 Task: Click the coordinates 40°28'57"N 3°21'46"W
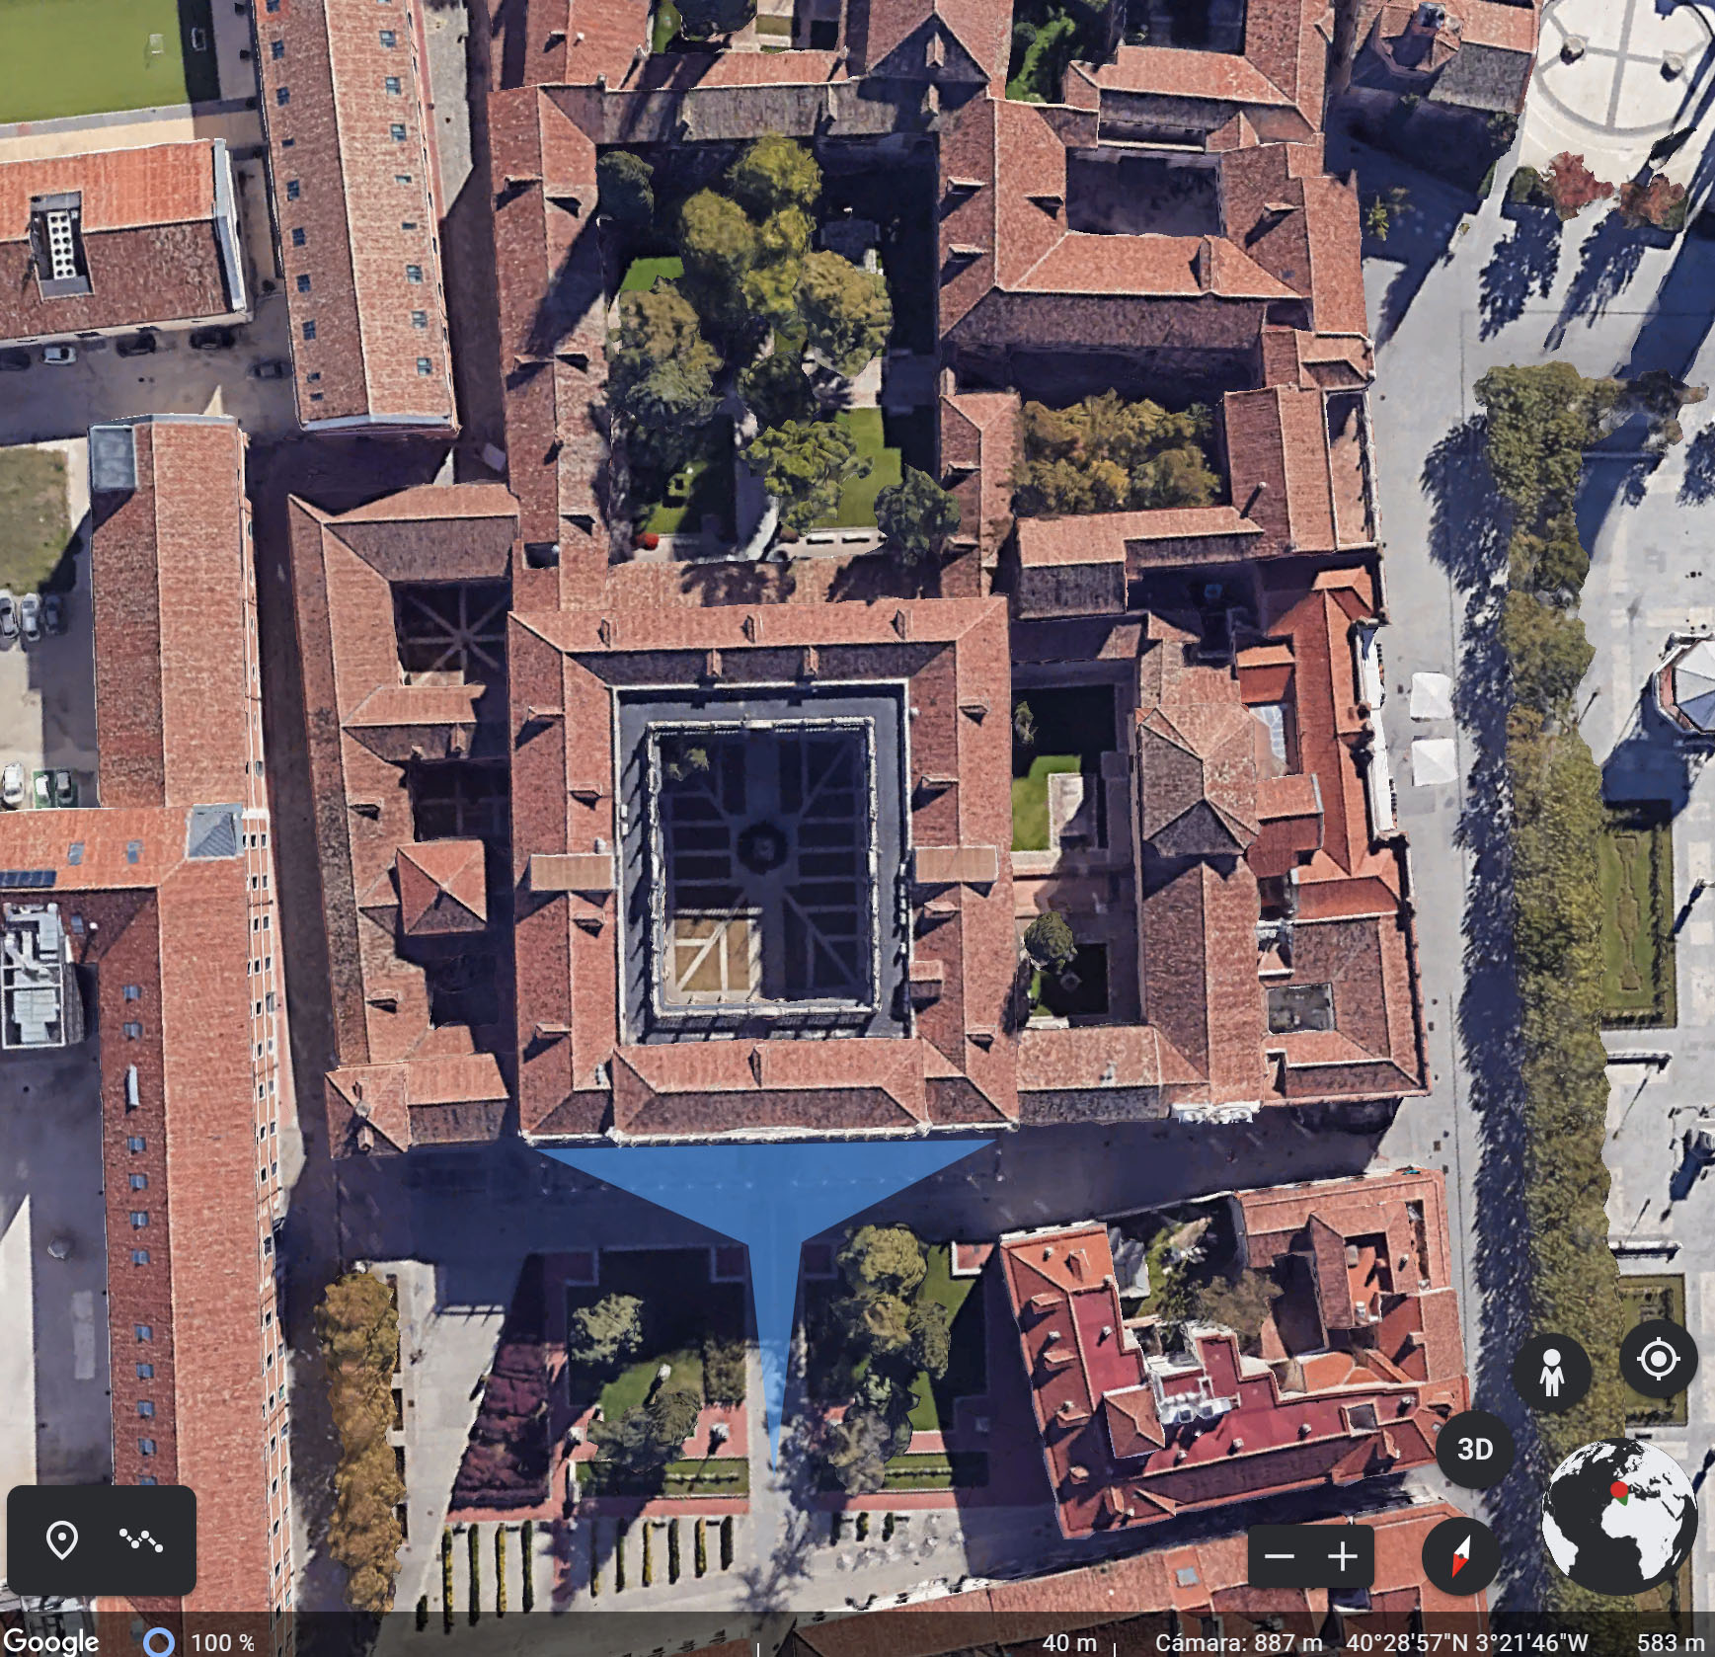point(1467,1642)
